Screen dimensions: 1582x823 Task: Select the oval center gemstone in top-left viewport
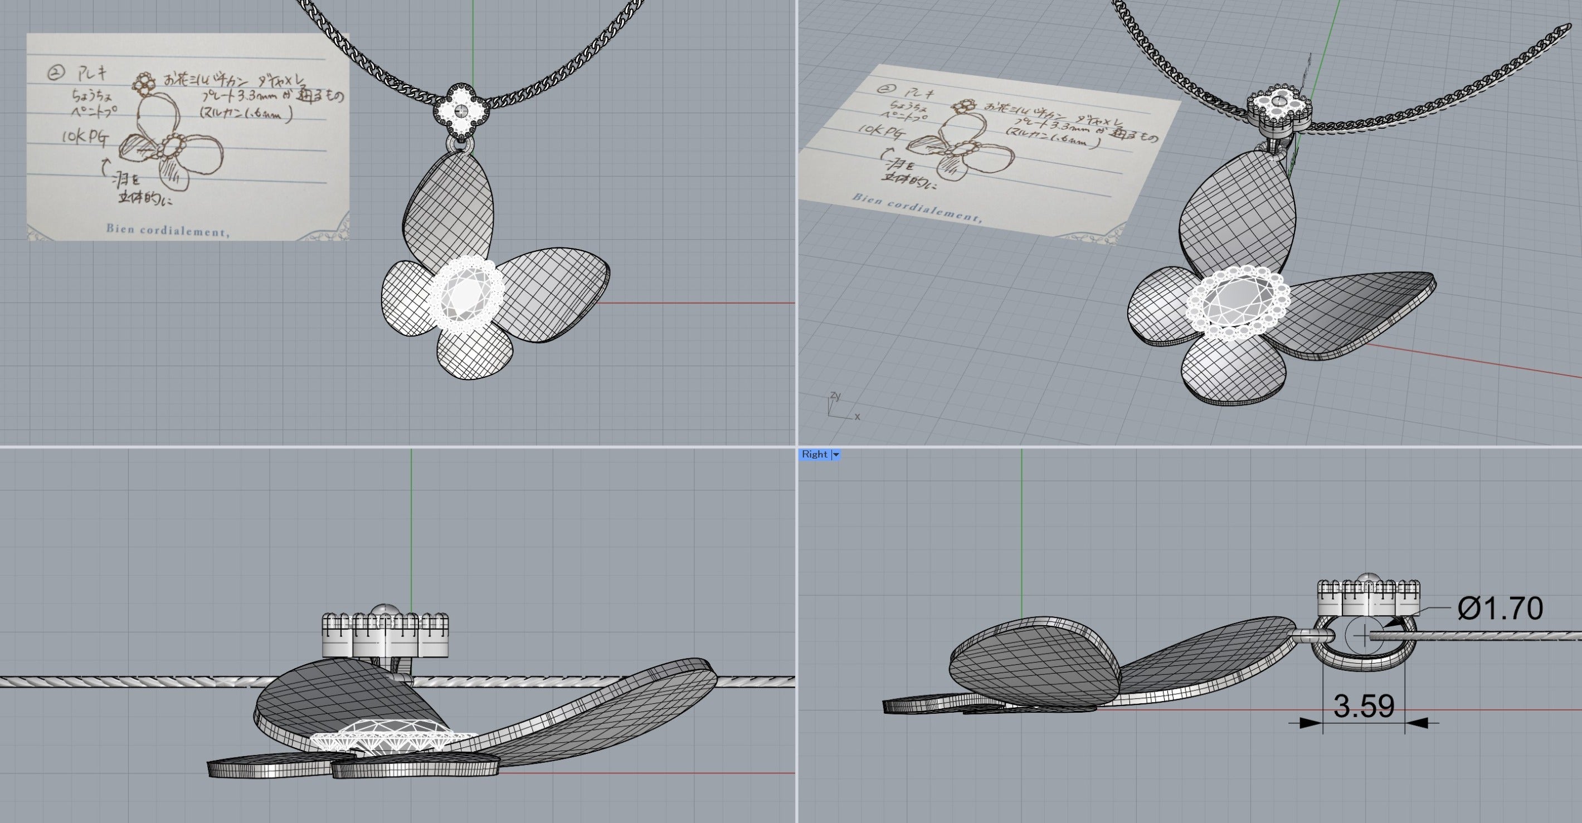[x=466, y=294]
